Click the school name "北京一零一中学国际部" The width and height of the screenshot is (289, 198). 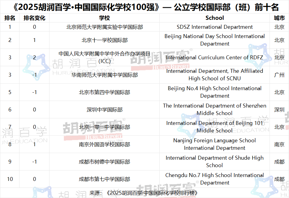(x=104, y=127)
